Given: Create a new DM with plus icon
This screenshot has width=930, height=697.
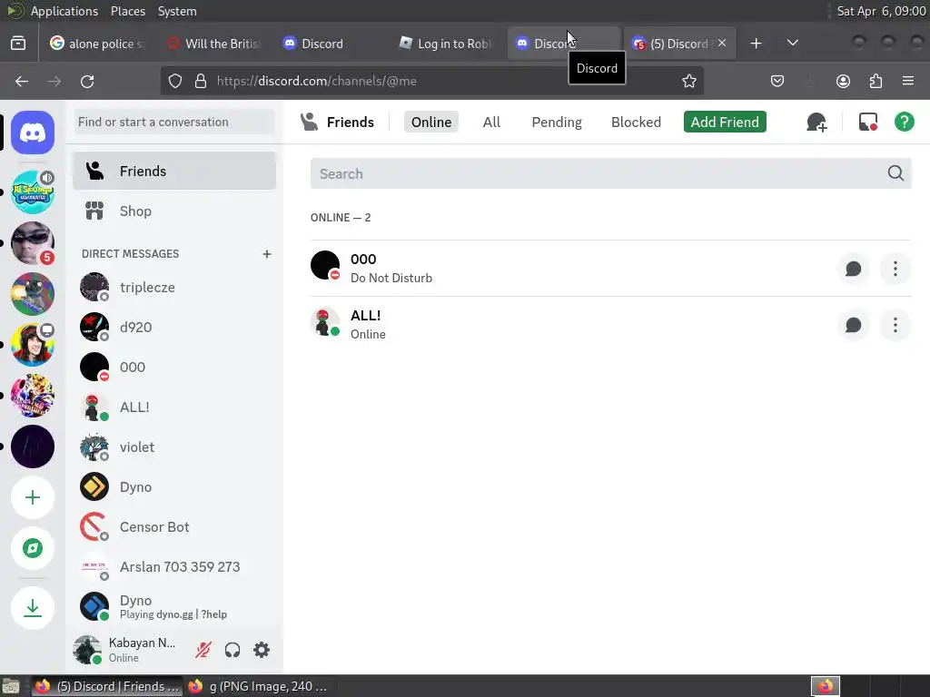Looking at the screenshot, I should click(267, 254).
